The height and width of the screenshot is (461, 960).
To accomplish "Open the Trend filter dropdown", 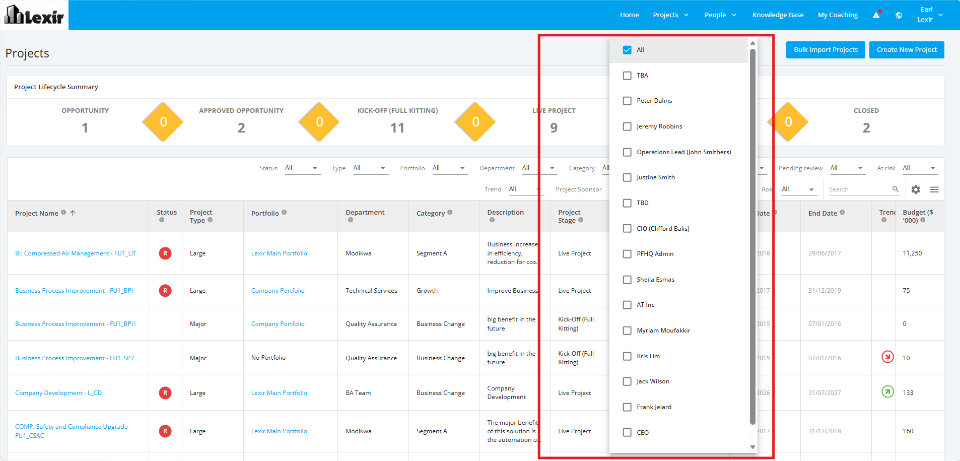I will (x=525, y=189).
